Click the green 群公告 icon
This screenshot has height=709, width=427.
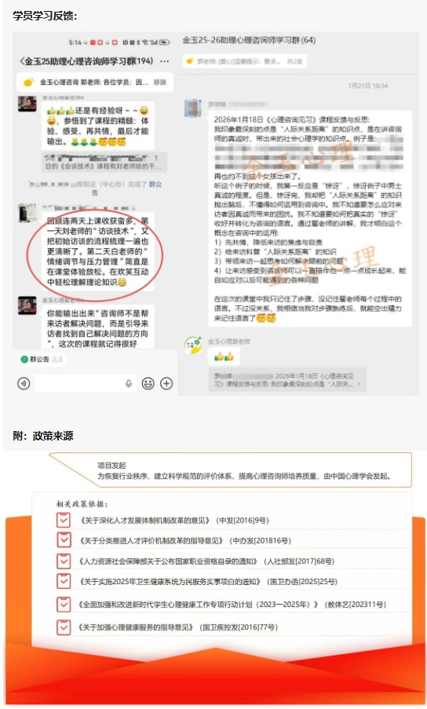point(24,360)
